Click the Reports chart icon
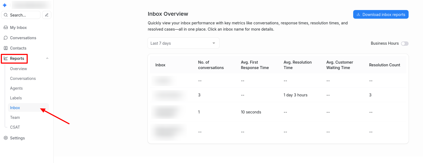This screenshot has height=163, width=423. (x=6, y=58)
